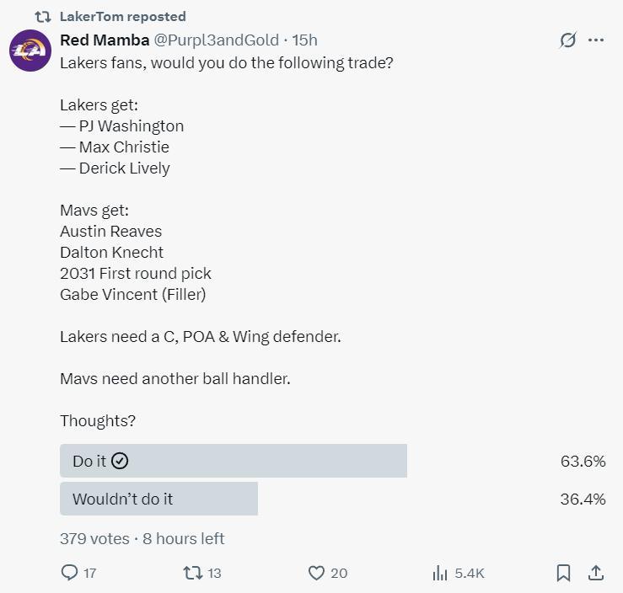The height and width of the screenshot is (593, 623).
Task: Click the repost arrows beside "LakerTom reposted"
Action: point(42,16)
